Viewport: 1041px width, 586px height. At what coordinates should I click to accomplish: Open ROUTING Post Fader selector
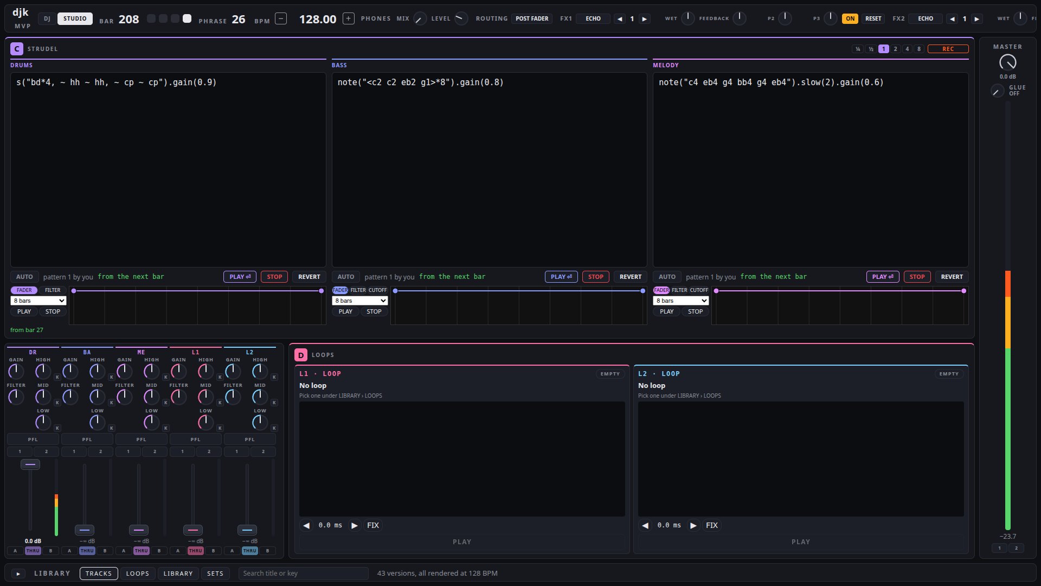click(531, 18)
